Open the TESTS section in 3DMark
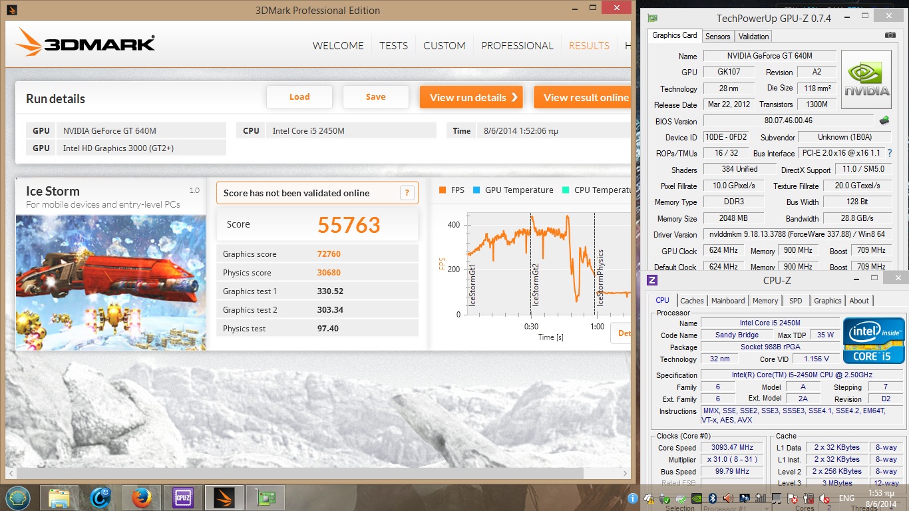This screenshot has height=511, width=909. tap(393, 45)
